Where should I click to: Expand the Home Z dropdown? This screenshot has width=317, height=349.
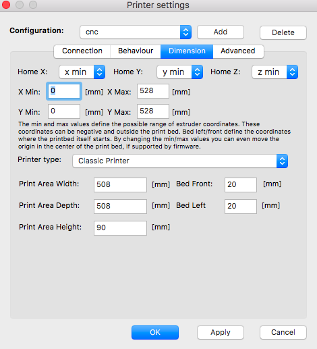click(275, 72)
